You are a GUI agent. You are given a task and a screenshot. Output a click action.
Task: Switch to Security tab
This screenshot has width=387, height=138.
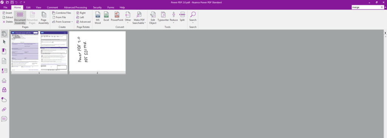click(x=97, y=8)
